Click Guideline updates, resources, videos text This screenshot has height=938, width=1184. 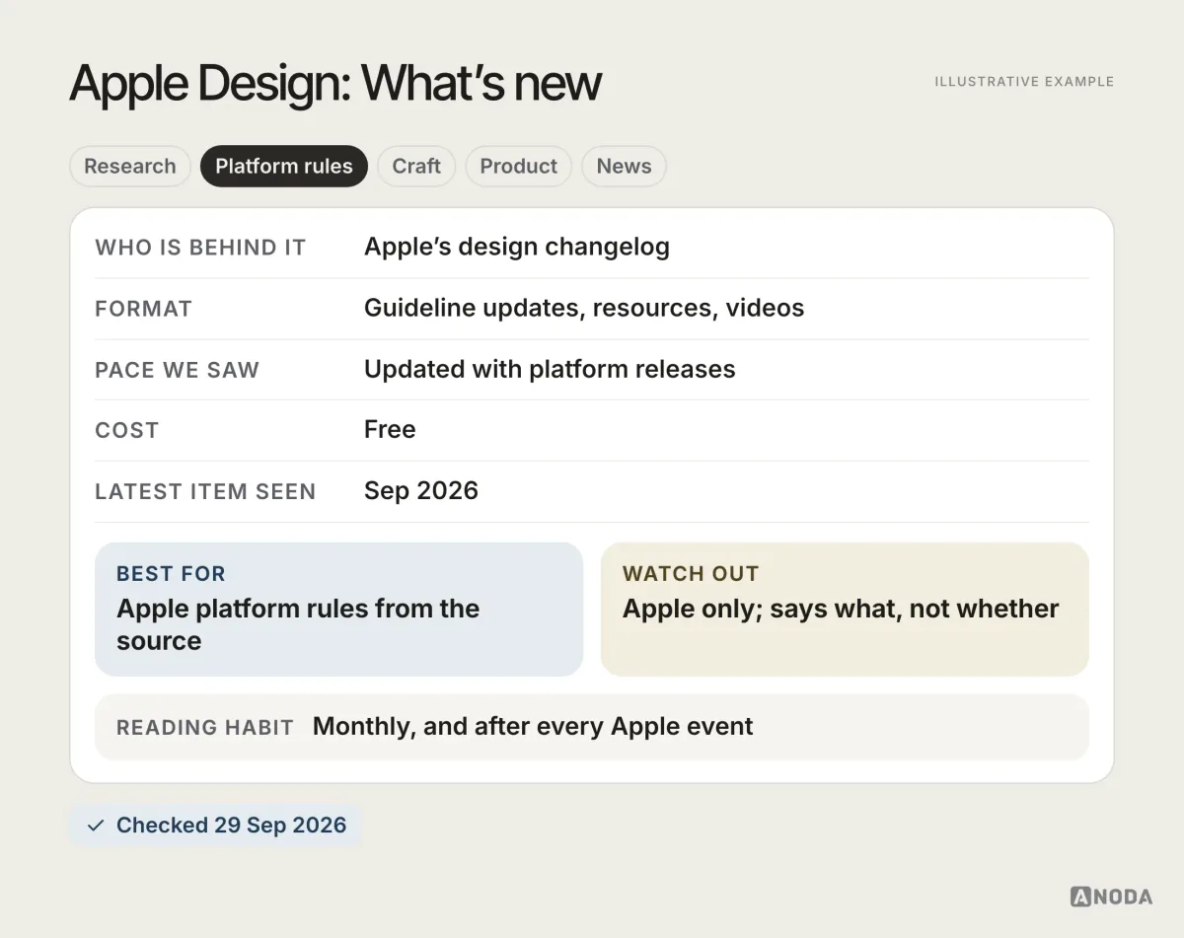[x=584, y=308]
